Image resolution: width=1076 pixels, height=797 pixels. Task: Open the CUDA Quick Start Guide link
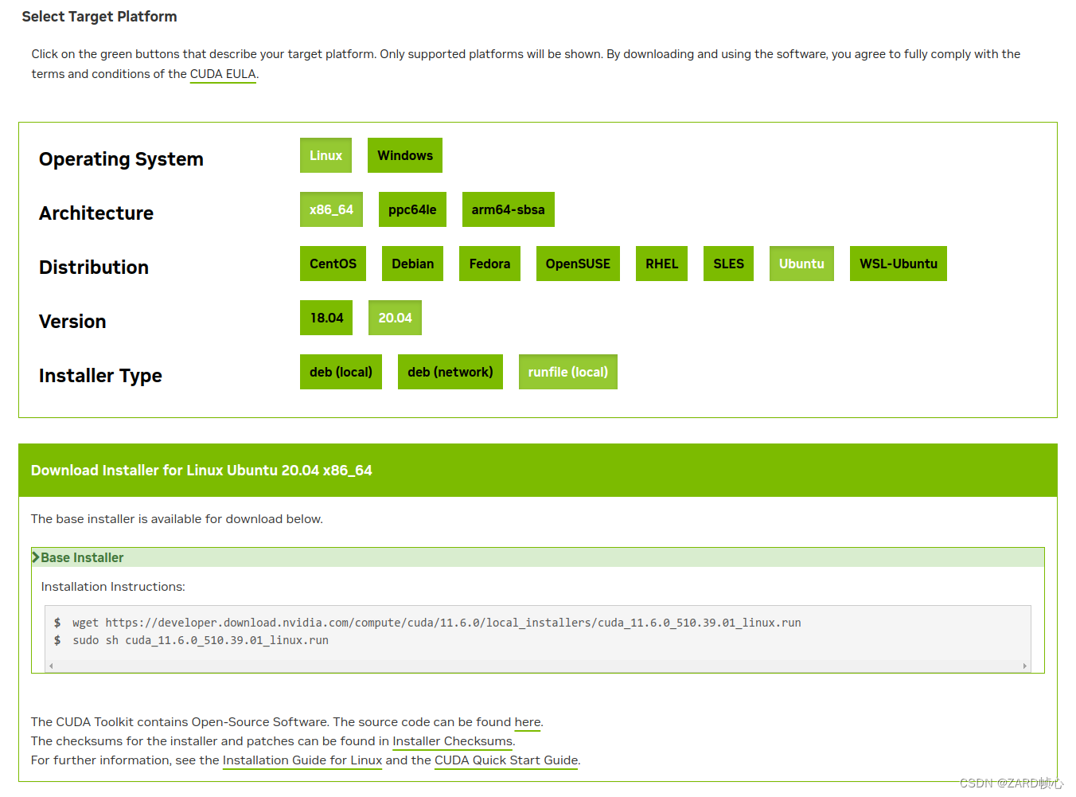(506, 760)
